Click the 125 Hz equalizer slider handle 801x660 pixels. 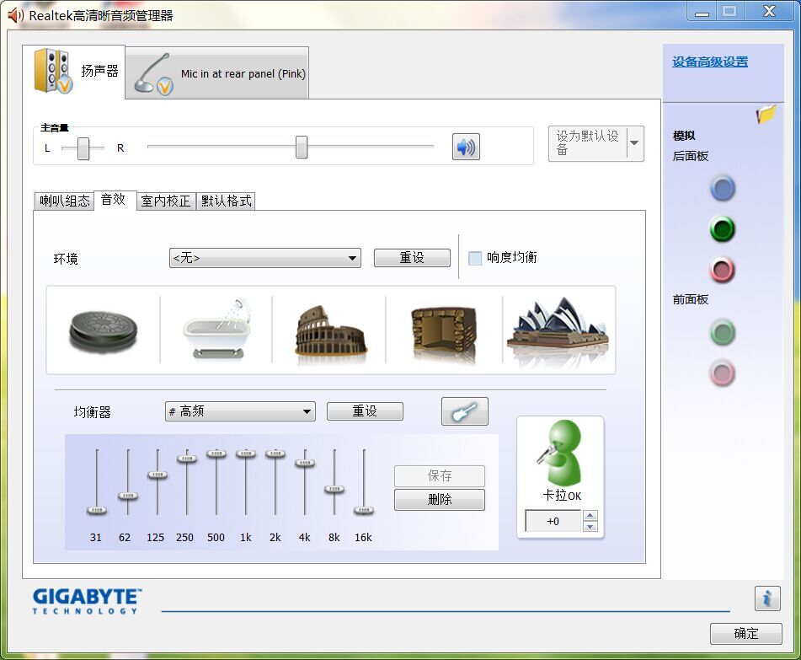158,475
